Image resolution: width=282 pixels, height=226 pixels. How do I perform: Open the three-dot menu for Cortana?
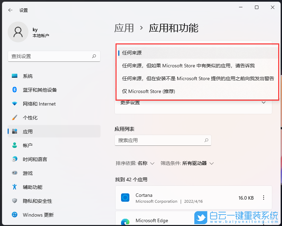(x=264, y=198)
